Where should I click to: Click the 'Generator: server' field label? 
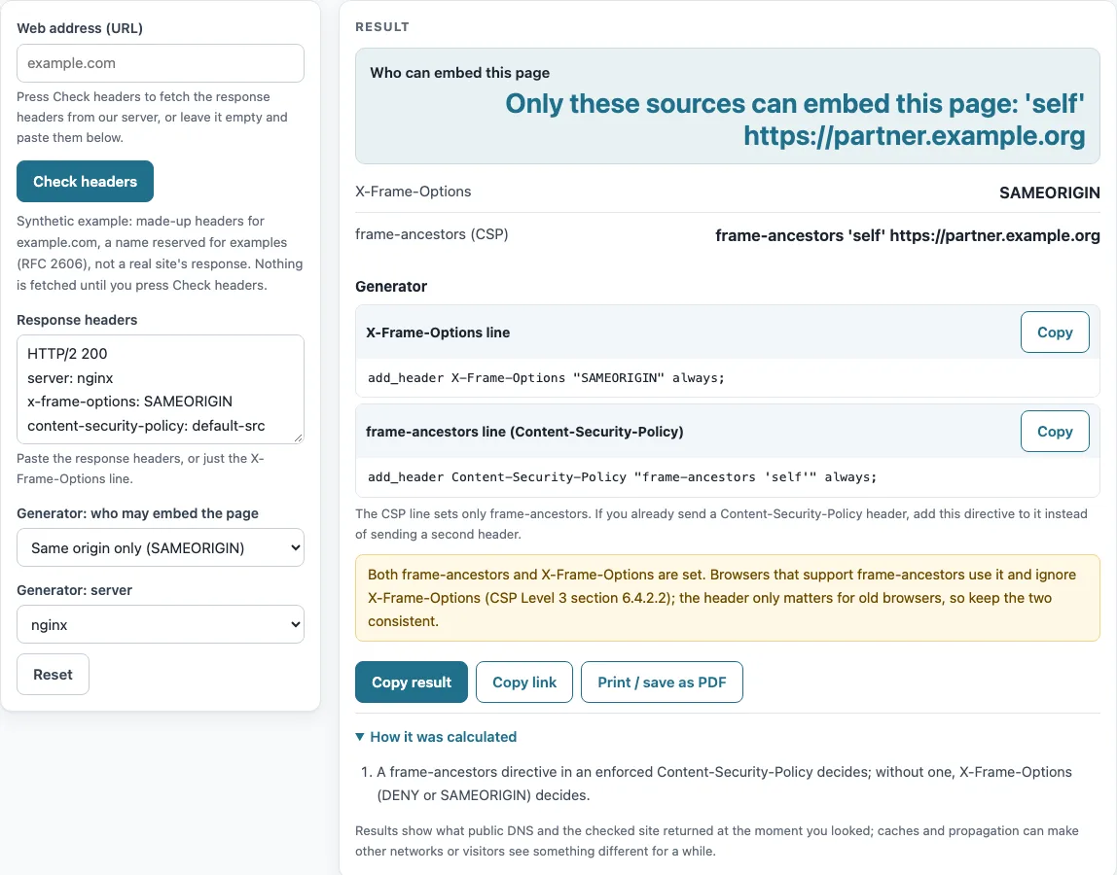point(75,590)
